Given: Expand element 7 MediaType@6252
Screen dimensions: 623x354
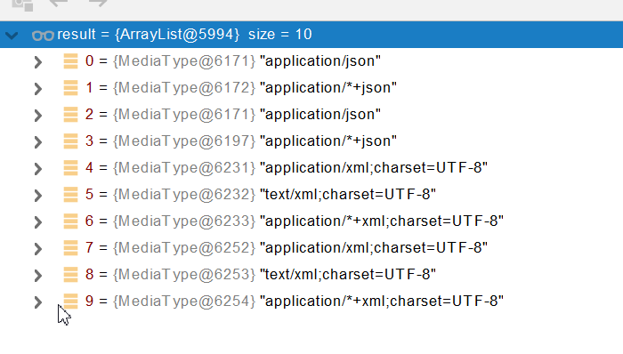Looking at the screenshot, I should pos(37,249).
